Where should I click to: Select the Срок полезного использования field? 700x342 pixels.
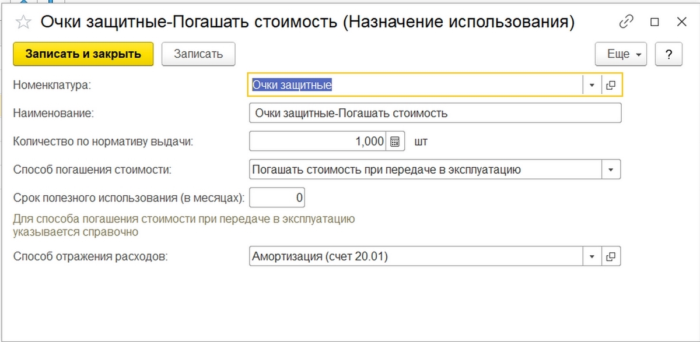tap(277, 198)
